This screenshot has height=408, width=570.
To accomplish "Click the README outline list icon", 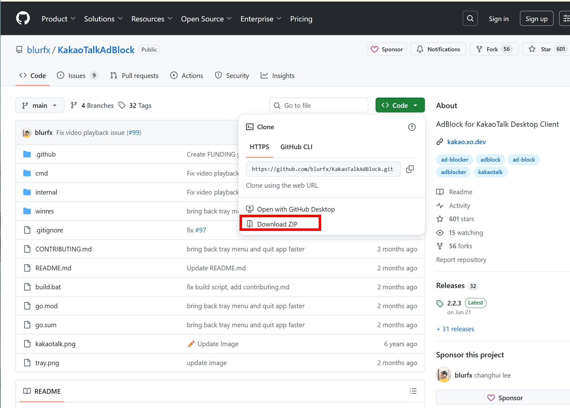I will (x=413, y=391).
